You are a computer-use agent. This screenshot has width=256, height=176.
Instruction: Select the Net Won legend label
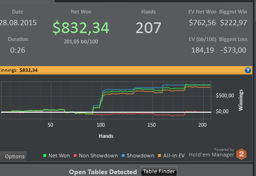59,156
